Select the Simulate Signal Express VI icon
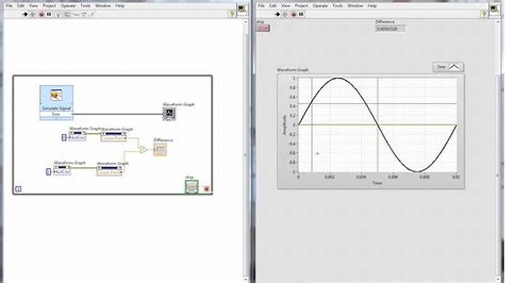This screenshot has width=505, height=283. (x=56, y=95)
